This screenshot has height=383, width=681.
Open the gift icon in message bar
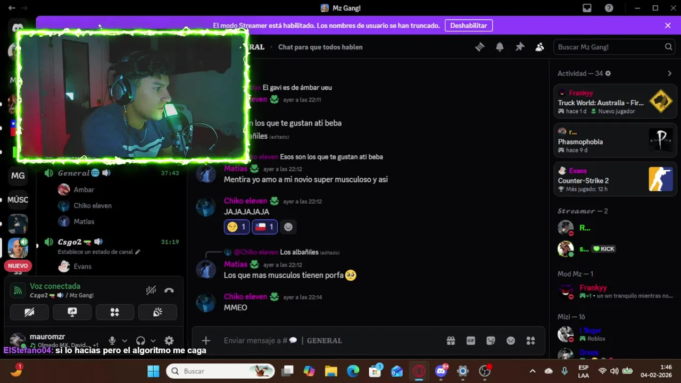[x=451, y=340]
